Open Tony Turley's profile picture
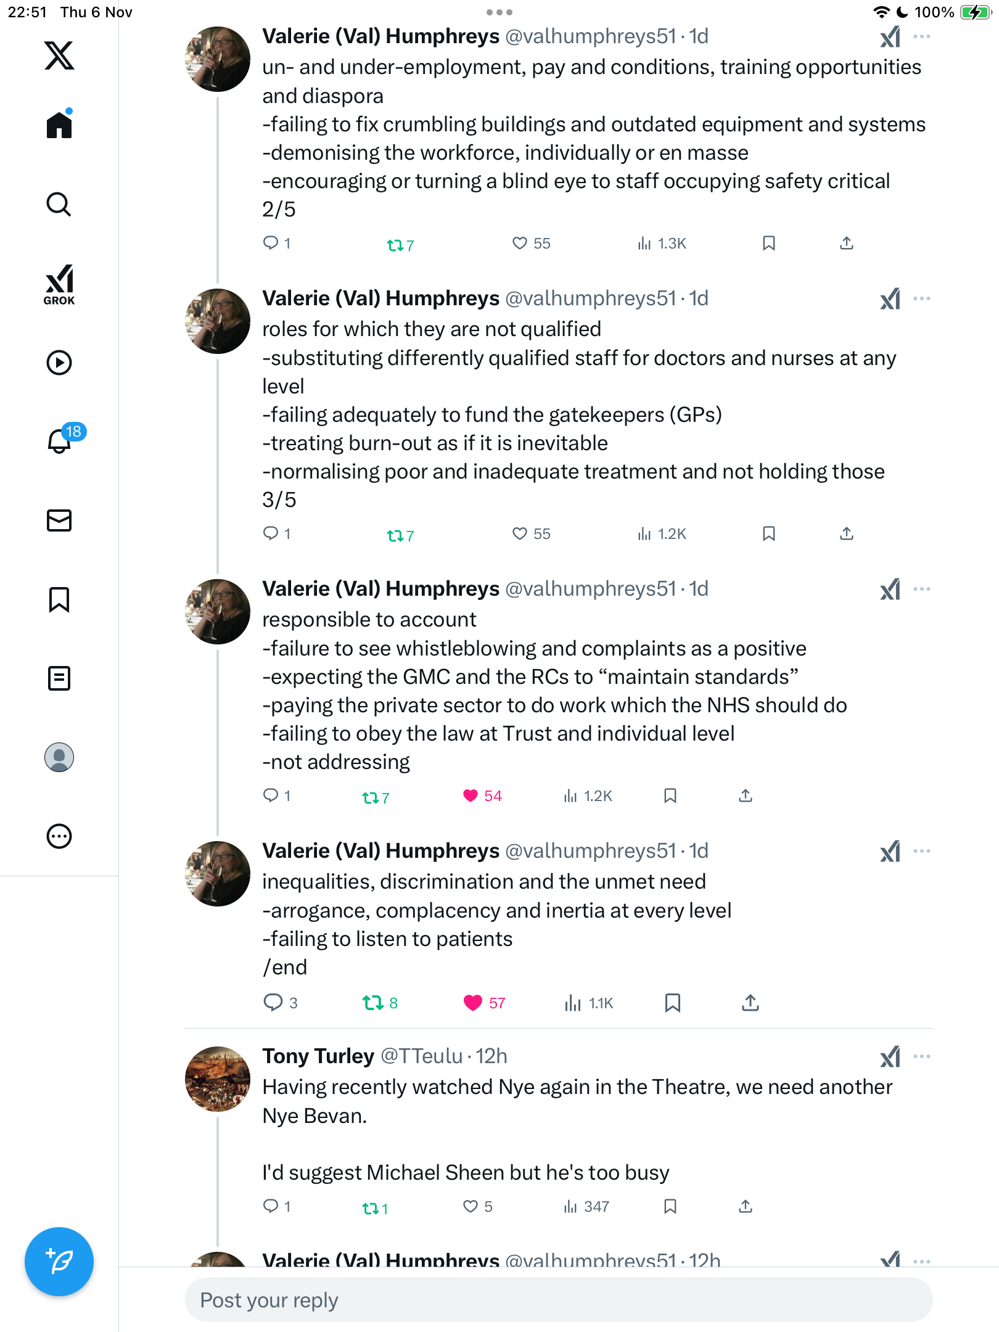The height and width of the screenshot is (1332, 999). [x=218, y=1079]
